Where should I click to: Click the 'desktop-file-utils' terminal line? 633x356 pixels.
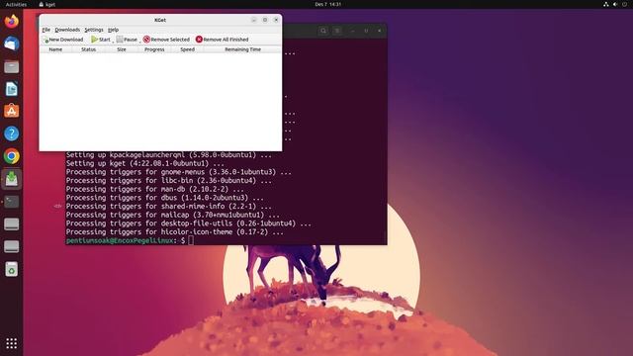click(x=189, y=223)
